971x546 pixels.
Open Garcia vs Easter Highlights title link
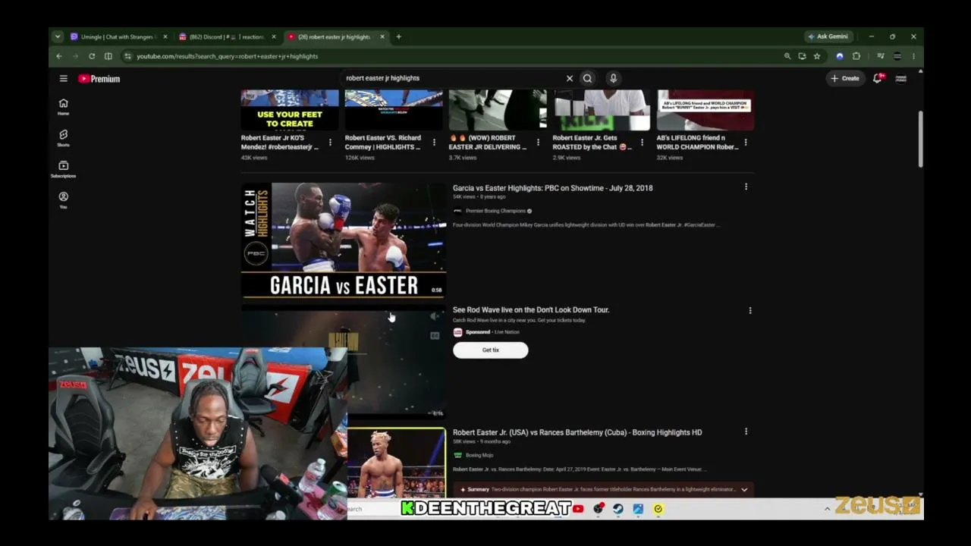(x=552, y=188)
